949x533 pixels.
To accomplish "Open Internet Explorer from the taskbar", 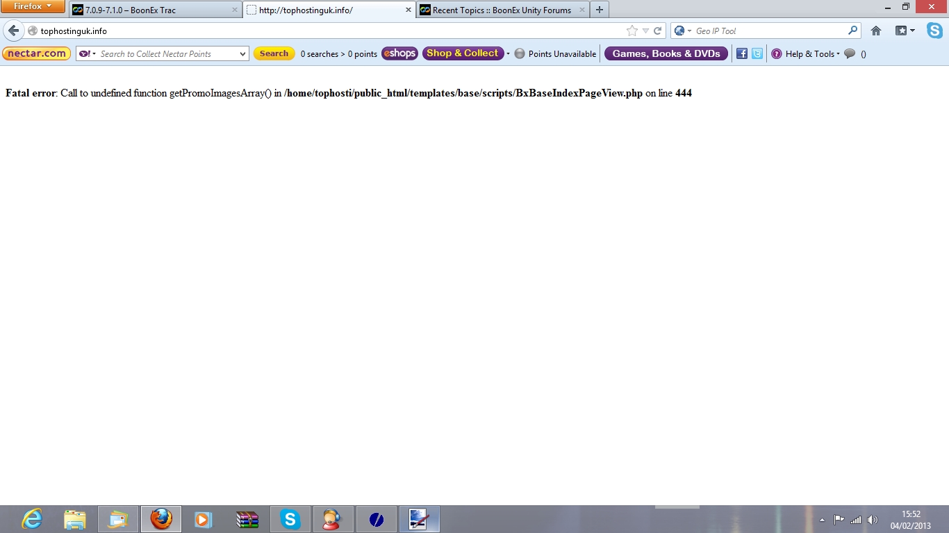I will pyautogui.click(x=32, y=519).
